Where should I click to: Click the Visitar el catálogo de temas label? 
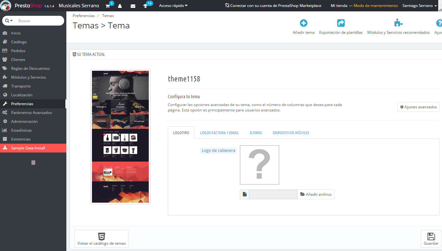click(x=101, y=243)
